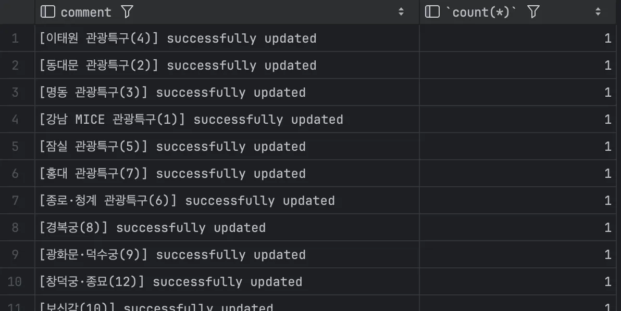The height and width of the screenshot is (311, 621).
Task: Select row number 4
Action: (x=15, y=119)
